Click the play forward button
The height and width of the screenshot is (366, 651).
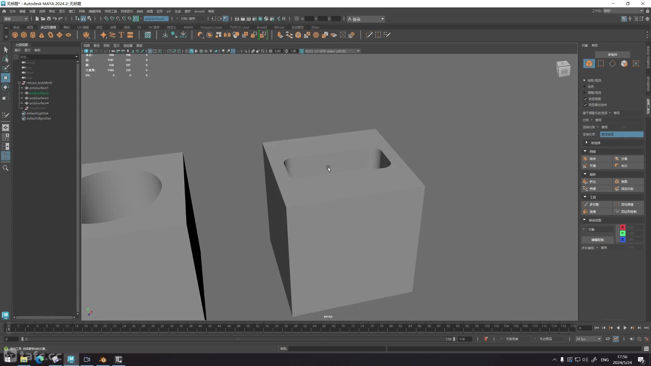pos(625,328)
